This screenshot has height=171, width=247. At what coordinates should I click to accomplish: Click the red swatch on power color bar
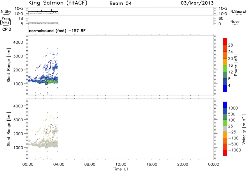[x=225, y=42]
